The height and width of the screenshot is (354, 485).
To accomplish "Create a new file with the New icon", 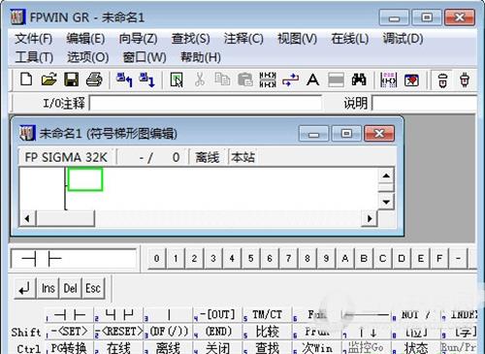I will point(26,80).
